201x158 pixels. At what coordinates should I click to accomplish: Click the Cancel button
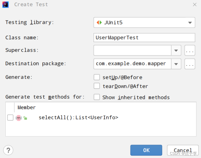point(183,150)
